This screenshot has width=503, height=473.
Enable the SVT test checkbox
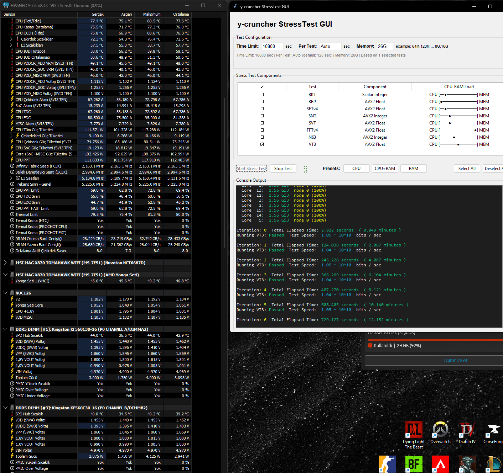[262, 123]
